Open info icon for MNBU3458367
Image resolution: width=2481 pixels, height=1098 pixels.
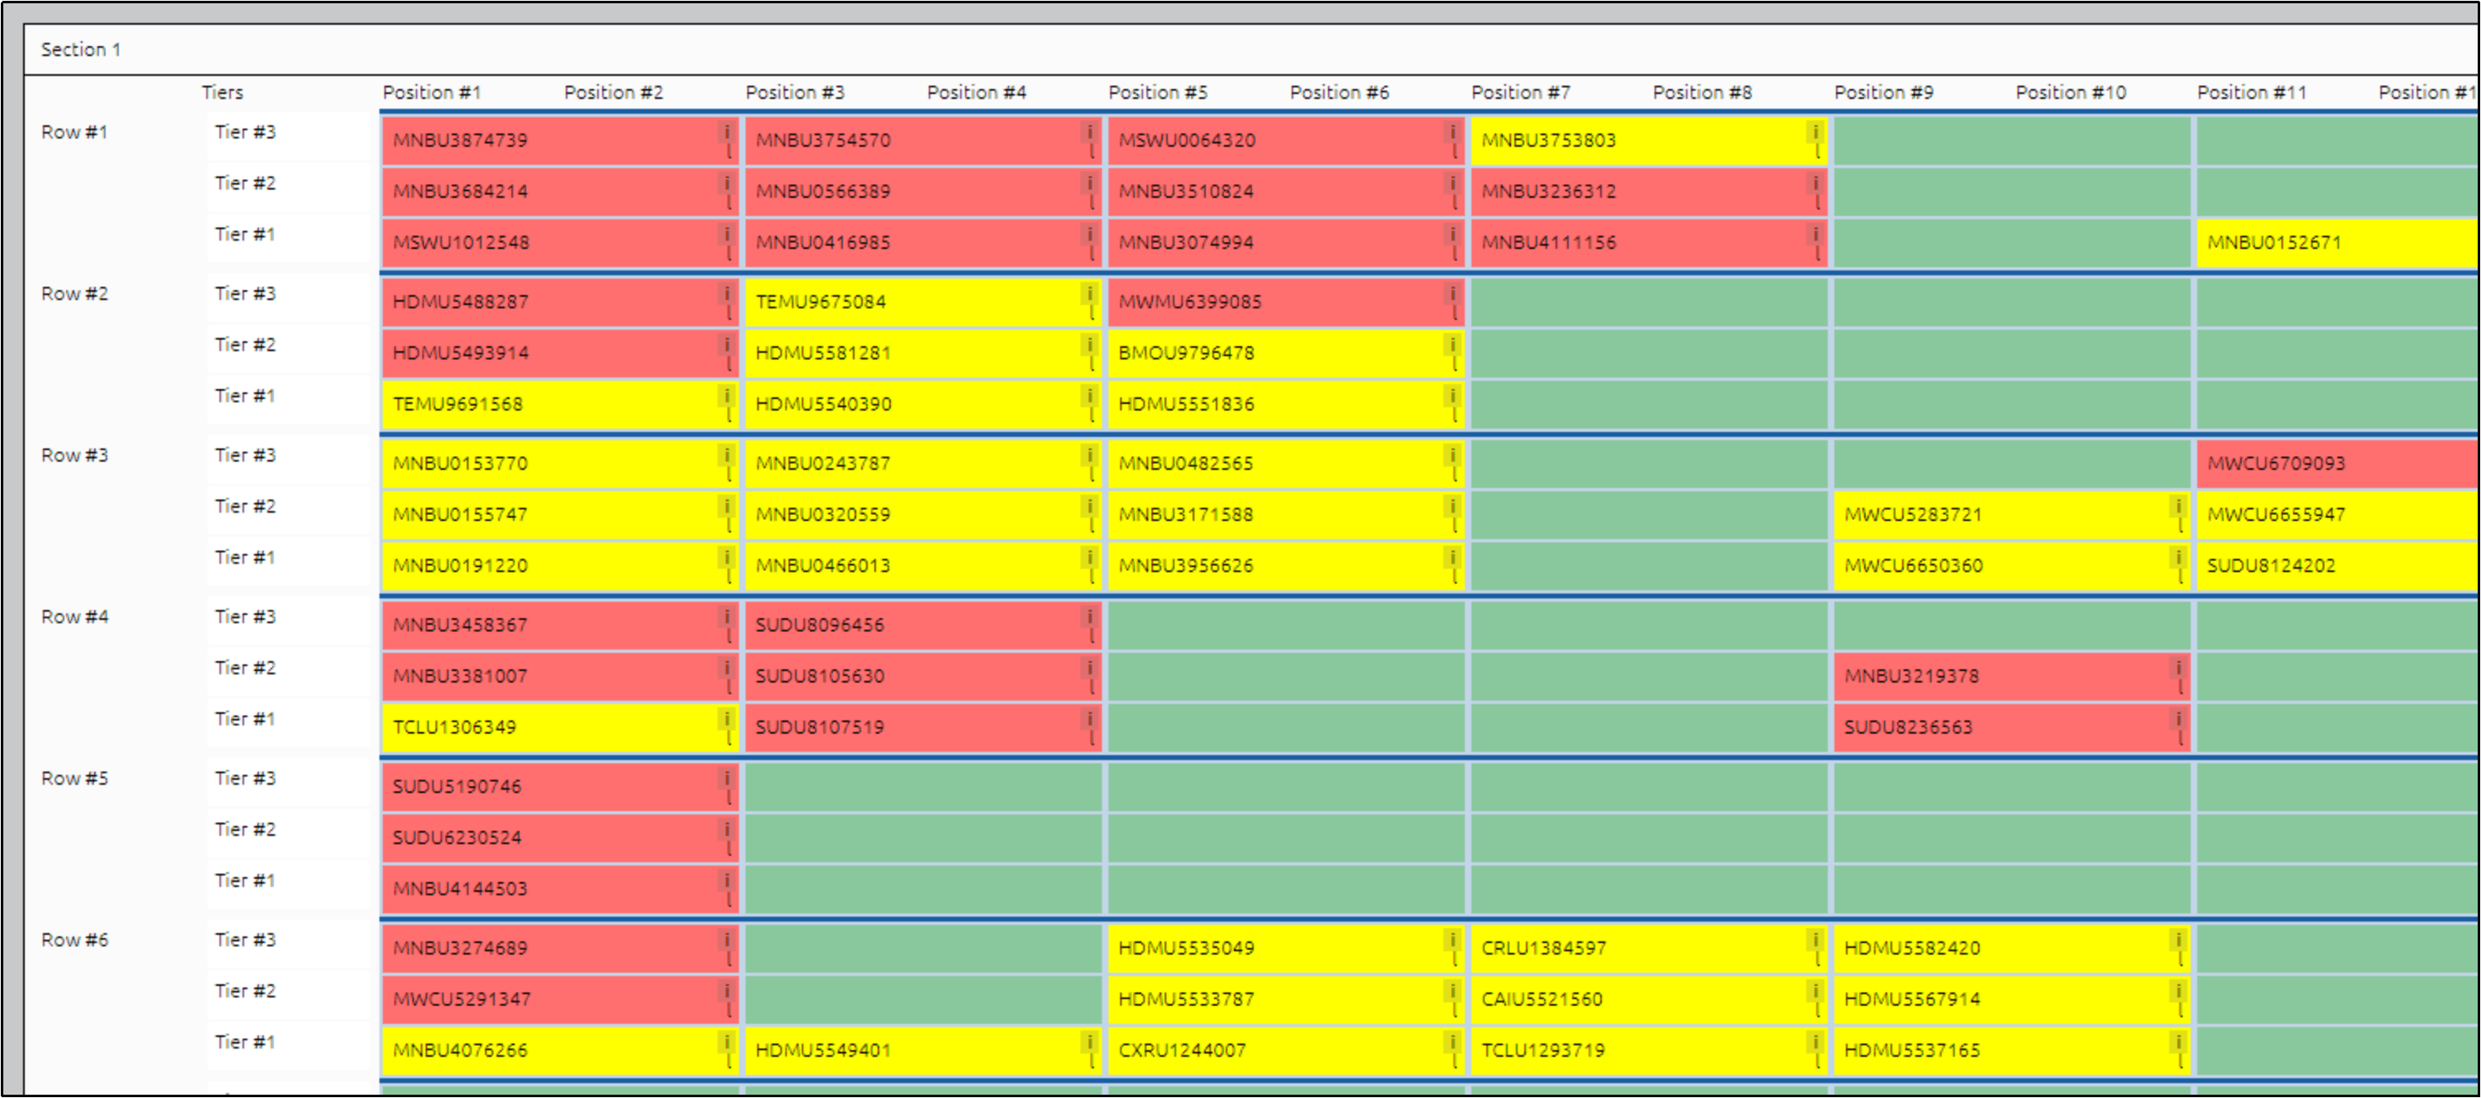[x=727, y=617]
